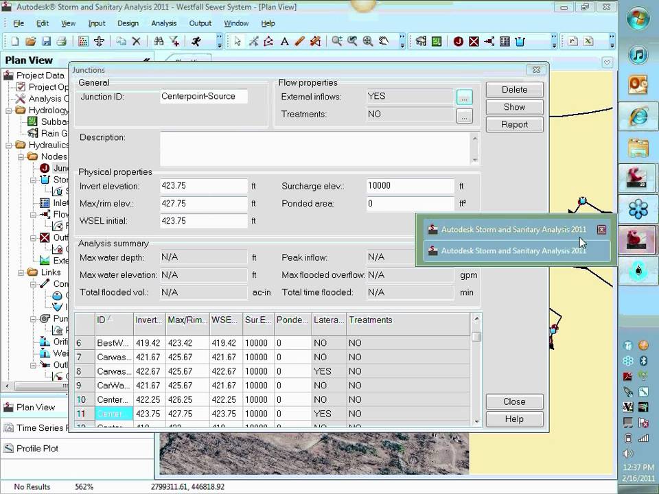Click the Help button in Junctions dialog
The width and height of the screenshot is (659, 494).
[514, 419]
